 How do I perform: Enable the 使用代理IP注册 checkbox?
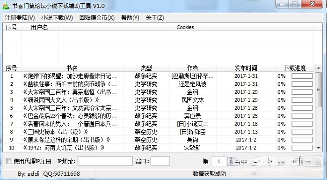(x=9, y=161)
